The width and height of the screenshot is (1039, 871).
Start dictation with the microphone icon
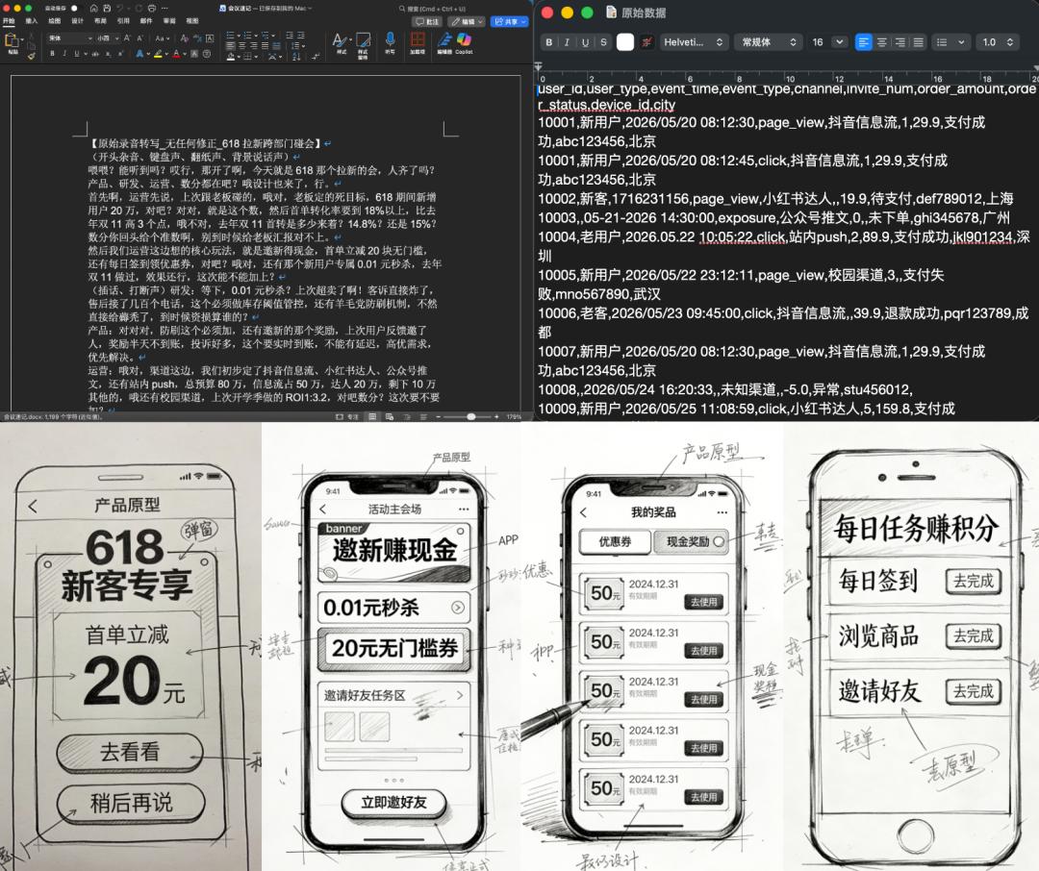pos(390,40)
